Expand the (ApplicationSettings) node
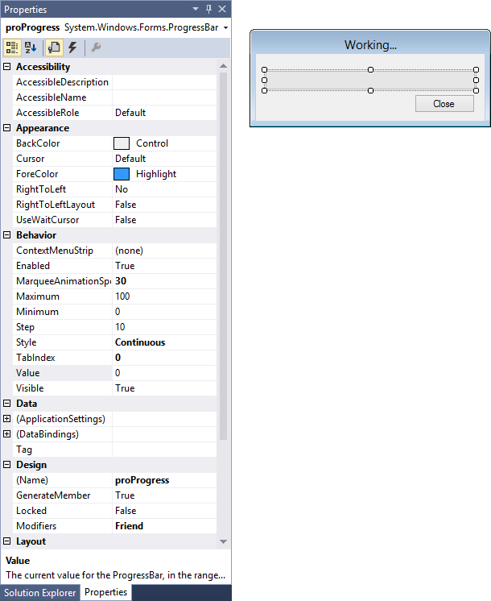The height and width of the screenshot is (601, 491). [7, 419]
